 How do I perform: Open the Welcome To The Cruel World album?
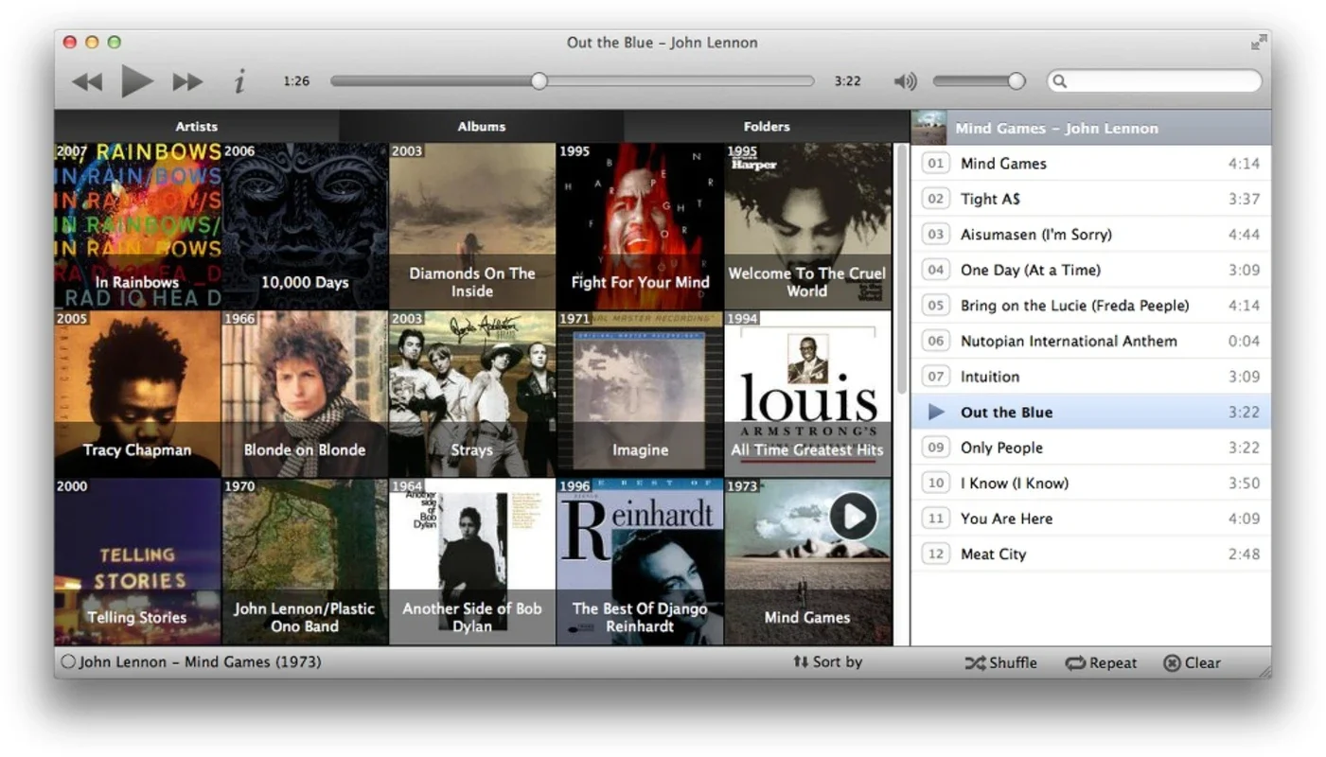807,226
